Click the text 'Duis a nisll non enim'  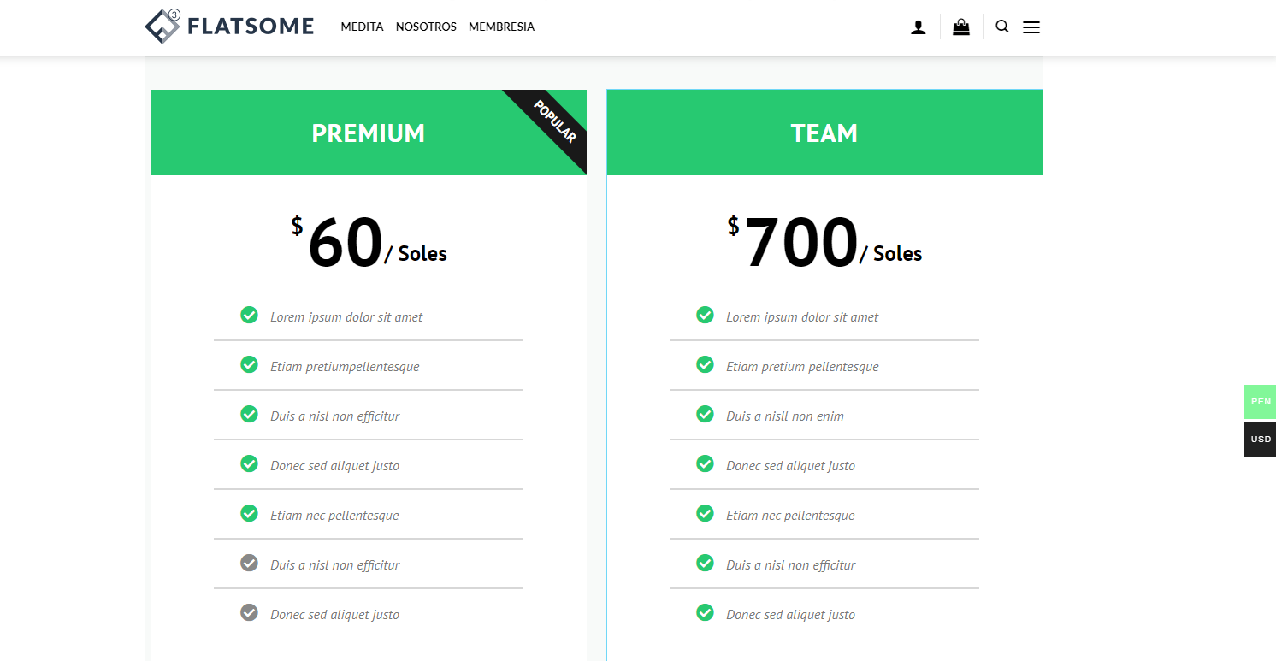click(x=785, y=416)
